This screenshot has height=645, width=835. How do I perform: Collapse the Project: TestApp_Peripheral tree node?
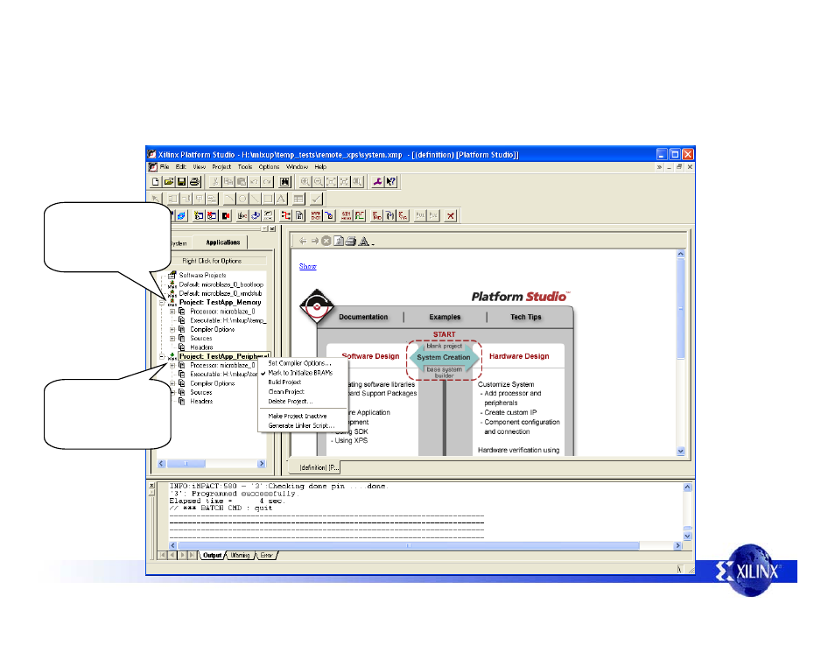162,356
